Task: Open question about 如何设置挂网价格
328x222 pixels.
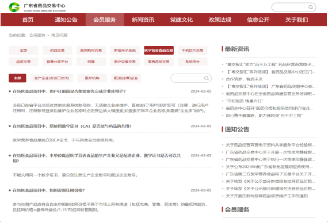Action: click(x=48, y=190)
